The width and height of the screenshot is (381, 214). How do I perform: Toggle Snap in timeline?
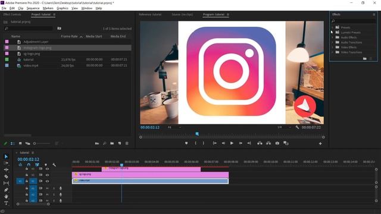(x=29, y=165)
